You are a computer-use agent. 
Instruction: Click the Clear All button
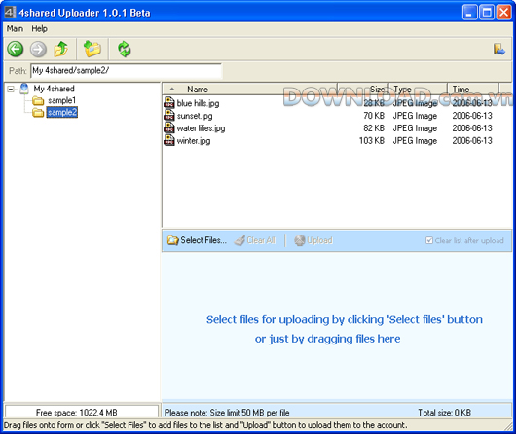255,240
